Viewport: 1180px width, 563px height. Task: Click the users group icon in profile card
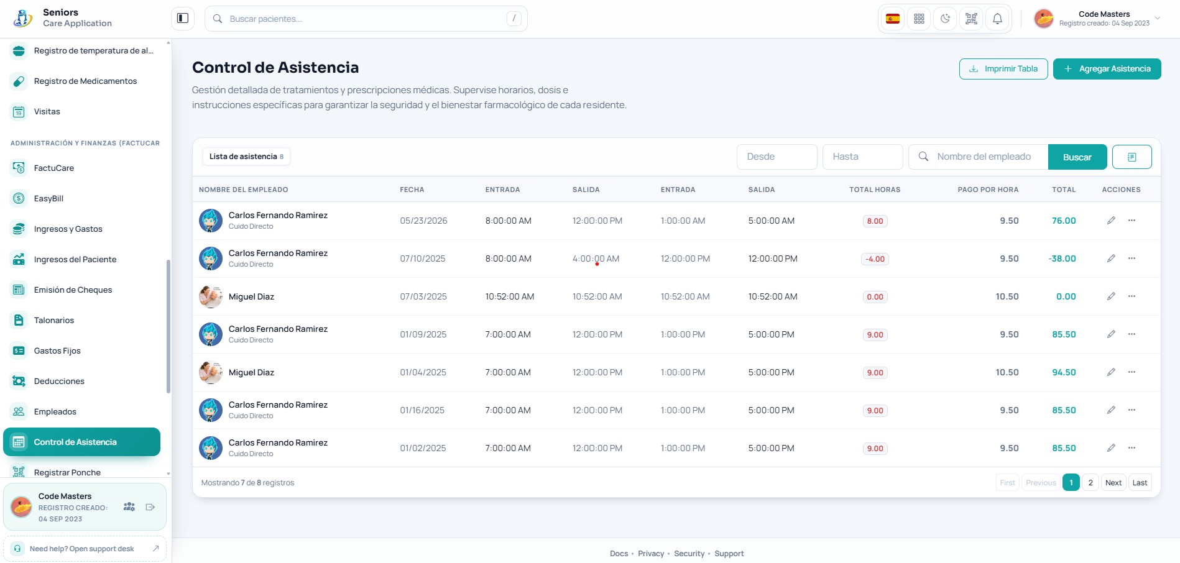click(x=129, y=507)
